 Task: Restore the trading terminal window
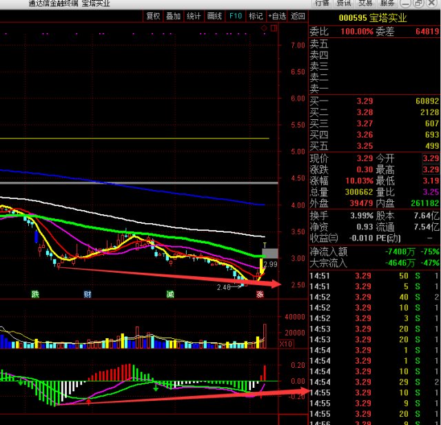[x=418, y=3]
